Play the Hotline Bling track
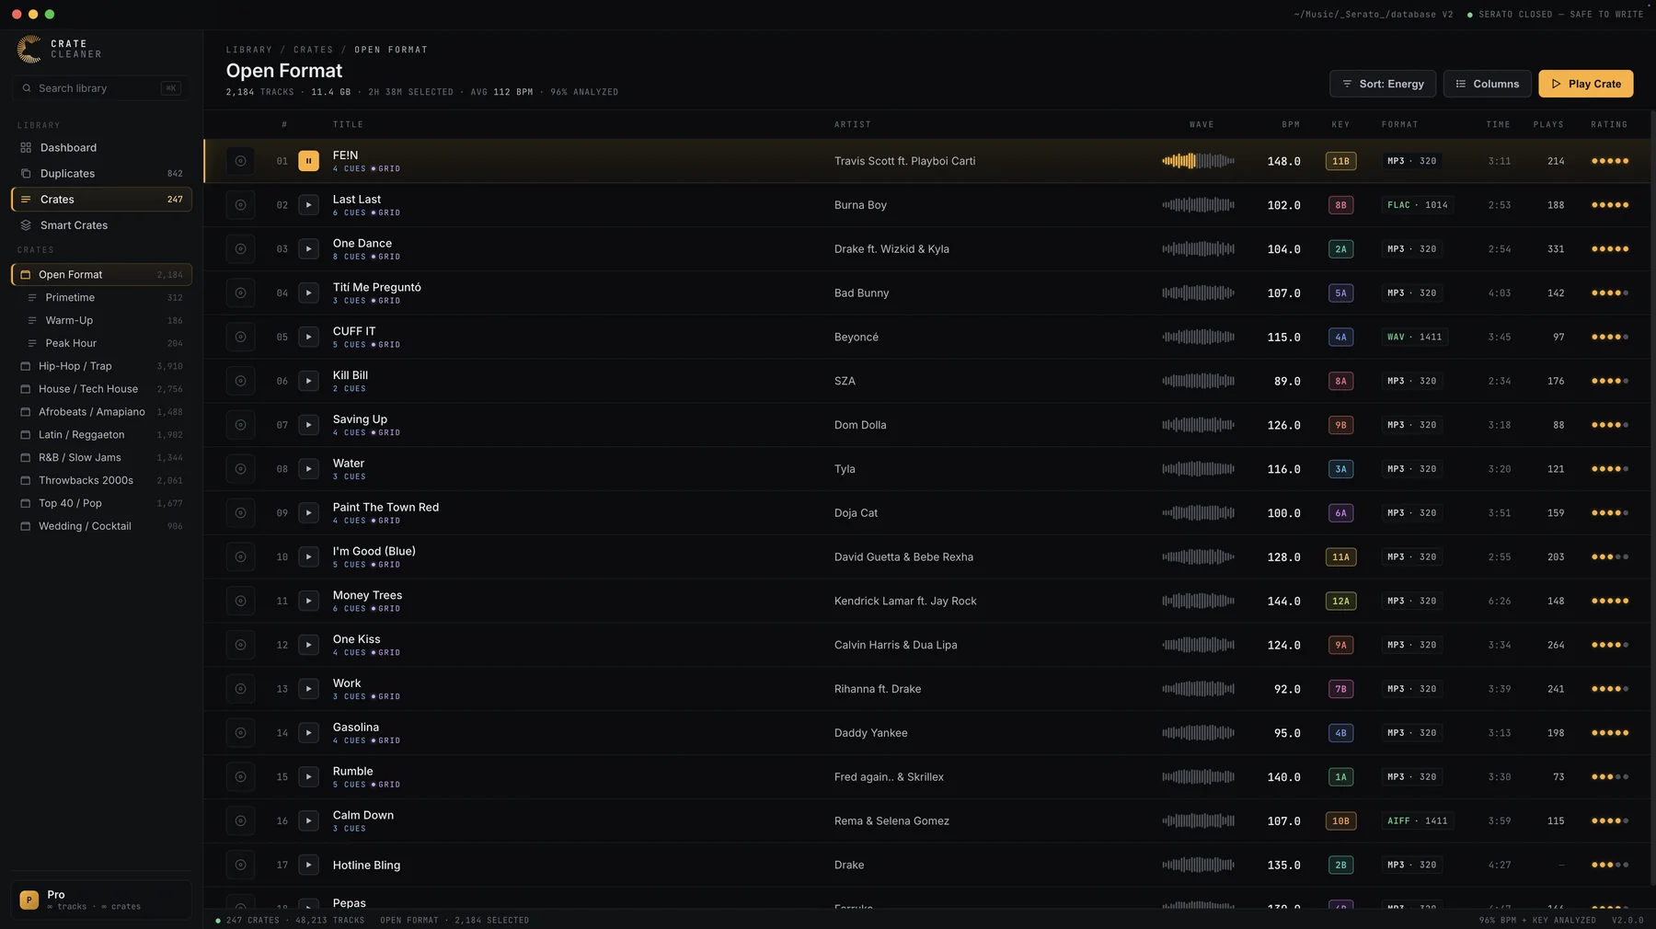The height and width of the screenshot is (929, 1656). point(308,865)
